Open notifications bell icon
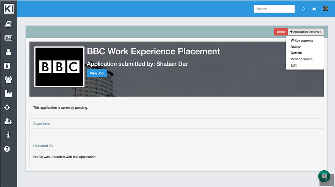The height and width of the screenshot is (187, 335). (x=304, y=9)
